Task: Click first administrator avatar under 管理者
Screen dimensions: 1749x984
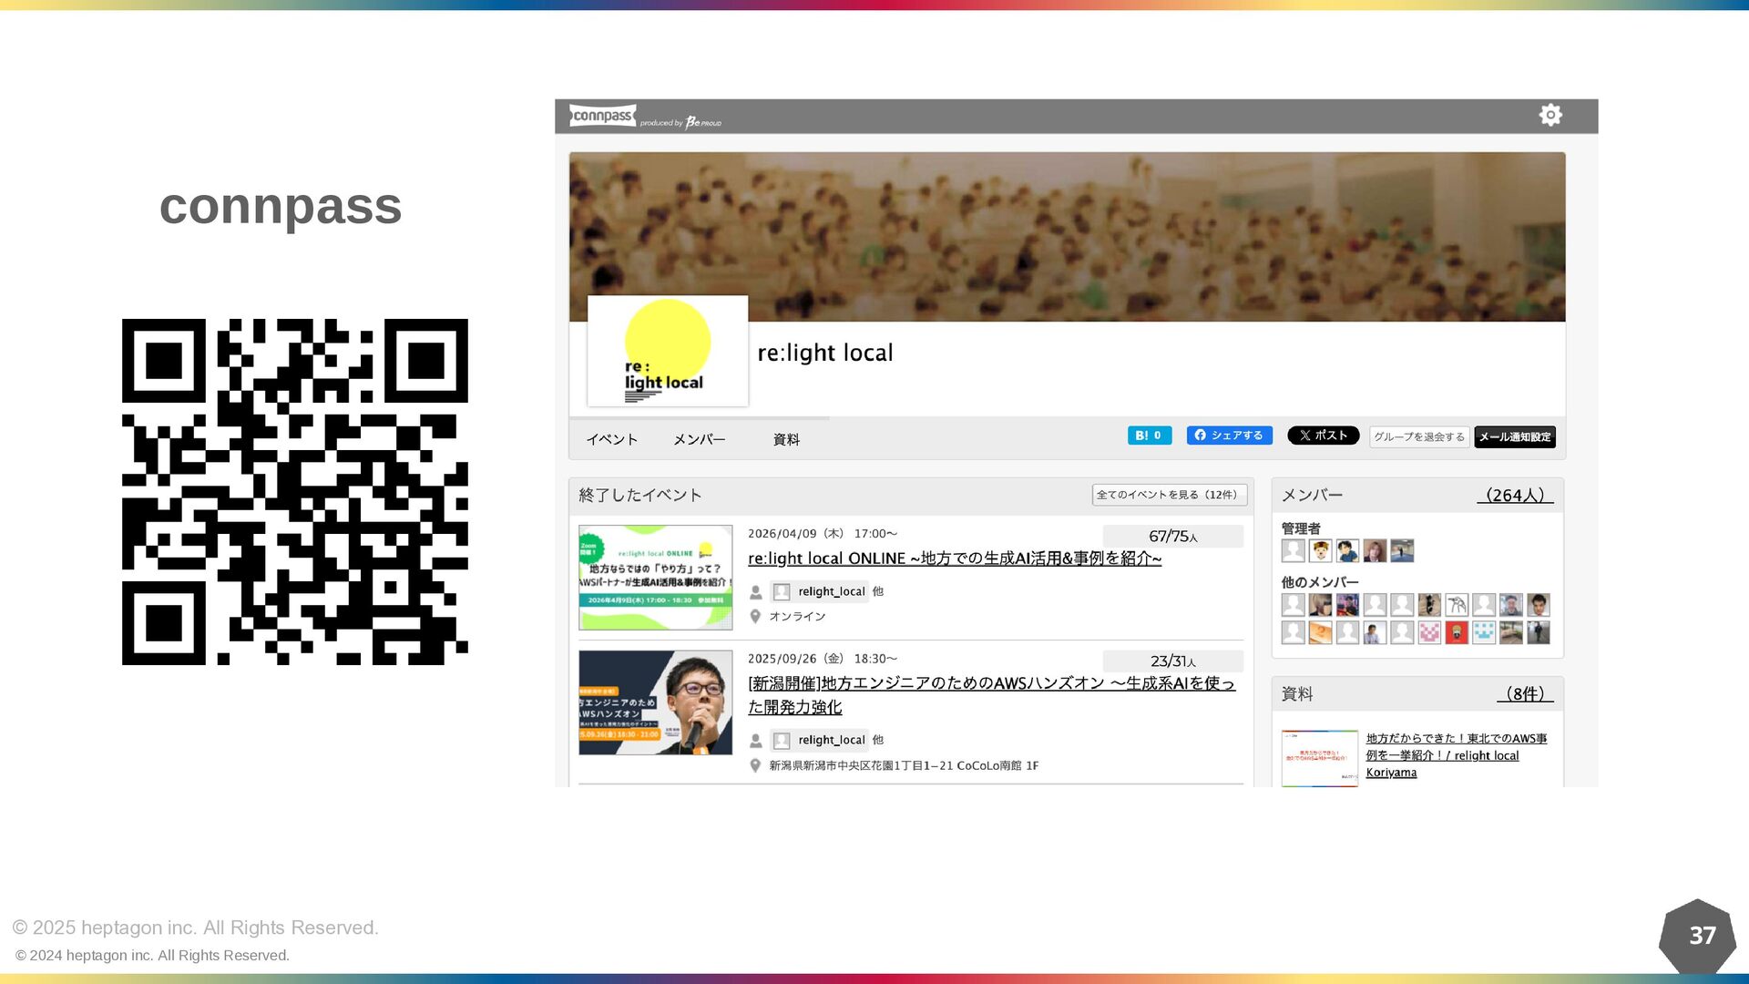Action: click(1293, 550)
